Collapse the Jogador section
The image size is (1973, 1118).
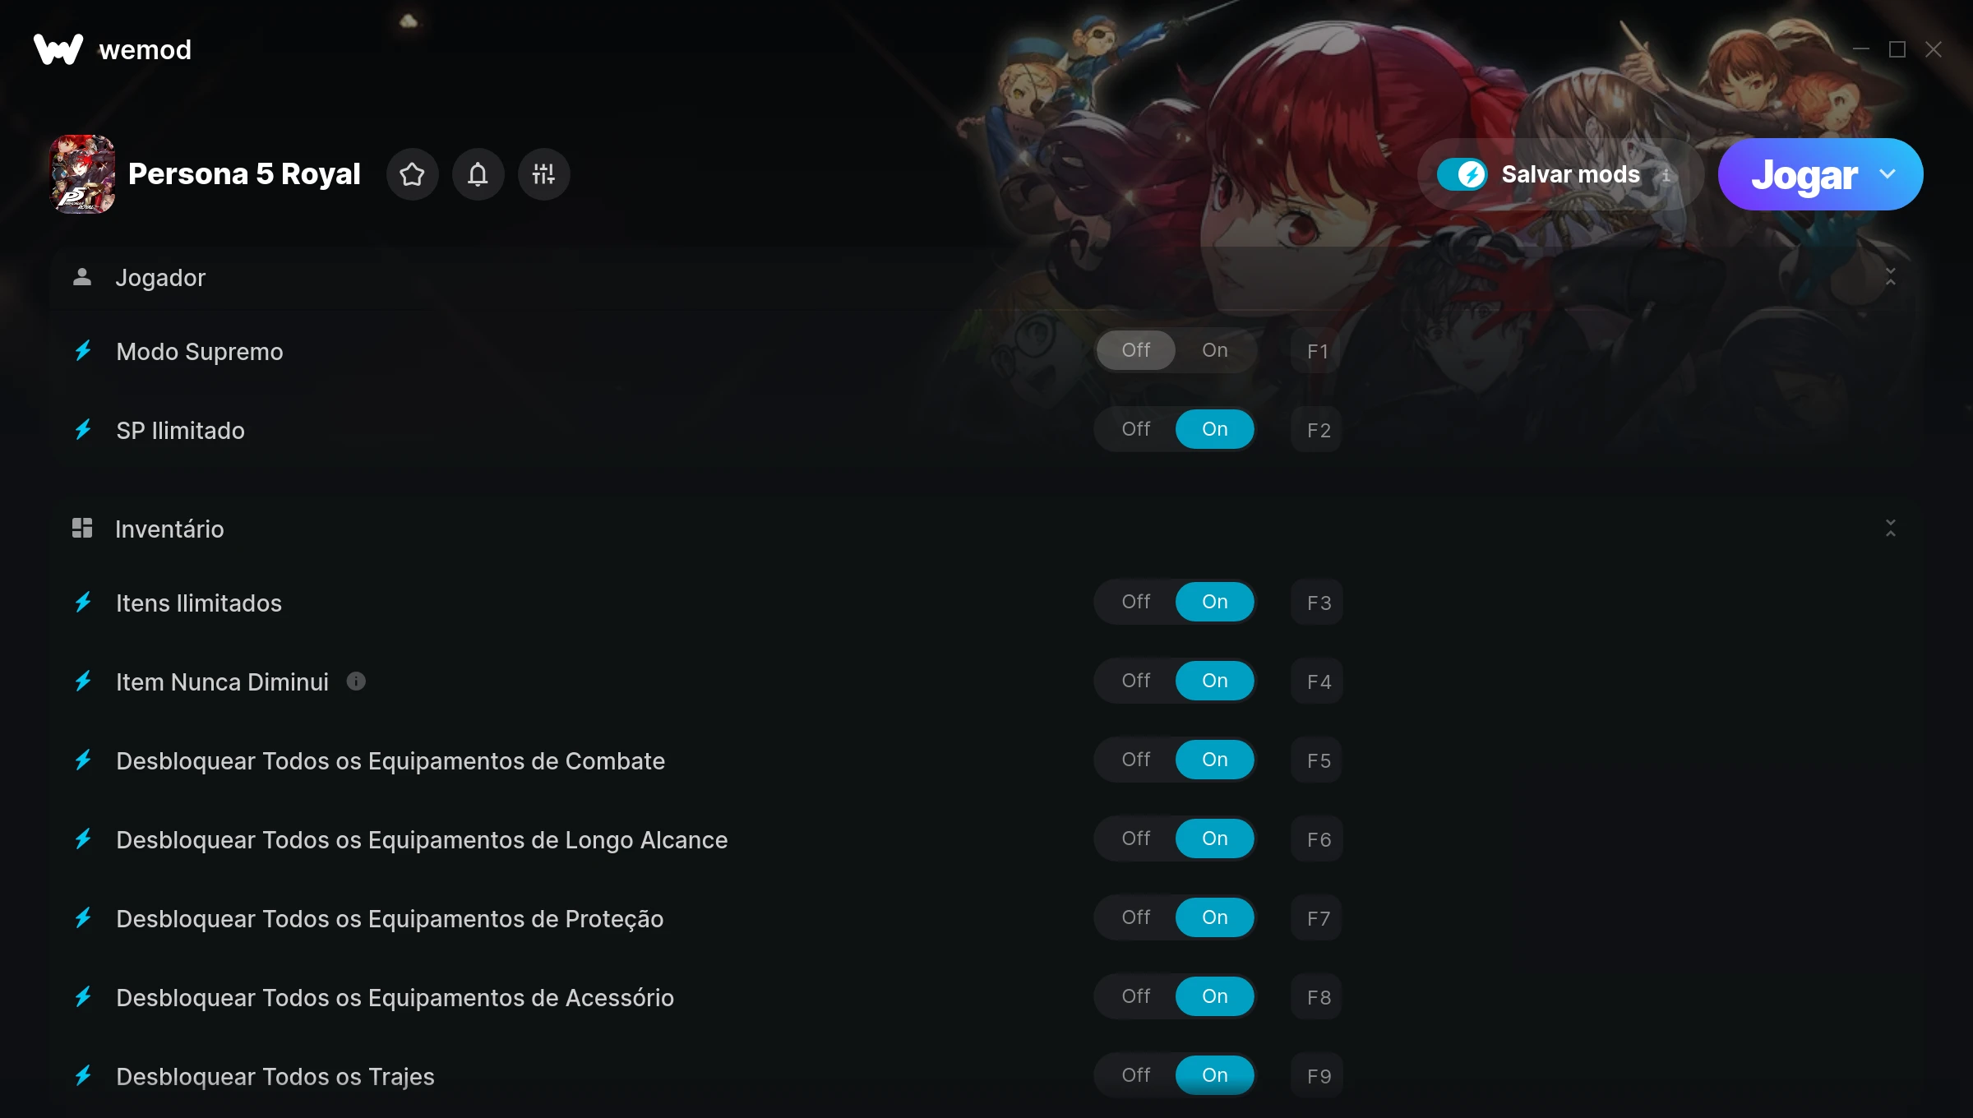pos(1890,277)
